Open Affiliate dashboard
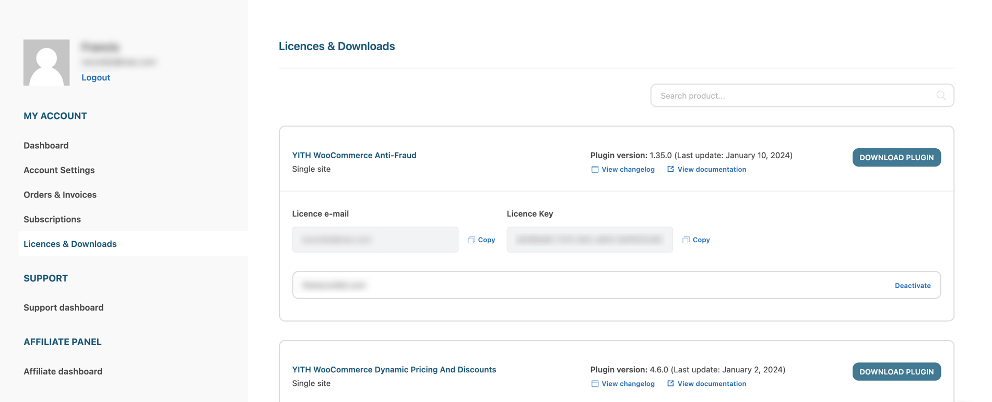Viewport: 992px width, 402px height. coord(63,371)
